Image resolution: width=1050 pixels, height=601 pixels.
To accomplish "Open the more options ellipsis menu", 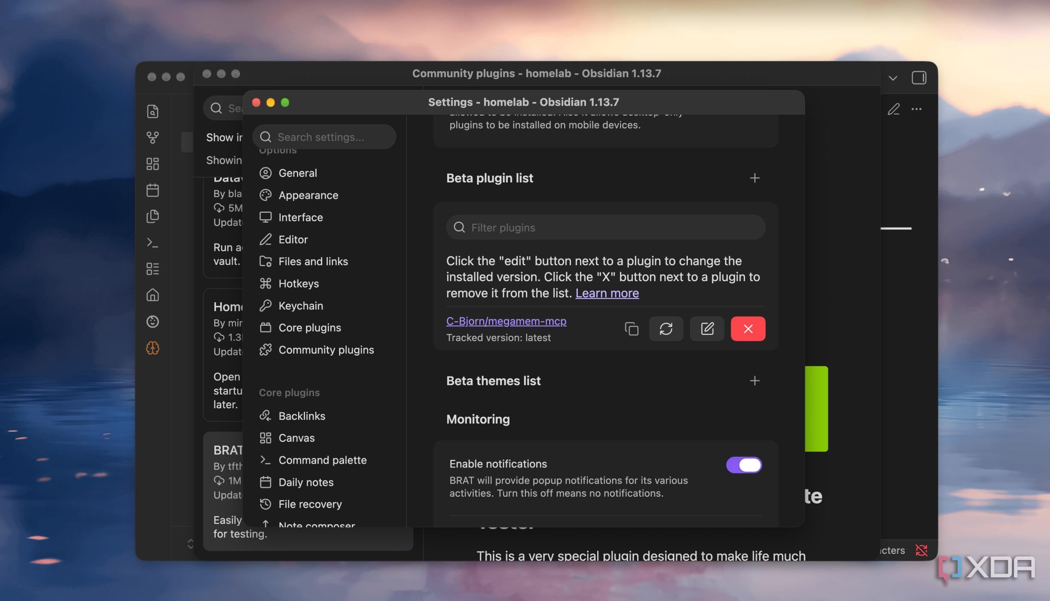I will click(916, 109).
